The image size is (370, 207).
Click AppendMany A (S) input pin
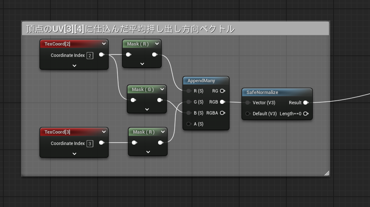click(189, 124)
